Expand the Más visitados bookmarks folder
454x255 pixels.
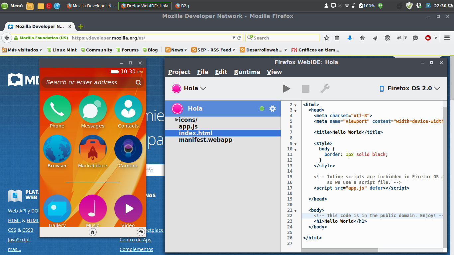tap(22, 50)
